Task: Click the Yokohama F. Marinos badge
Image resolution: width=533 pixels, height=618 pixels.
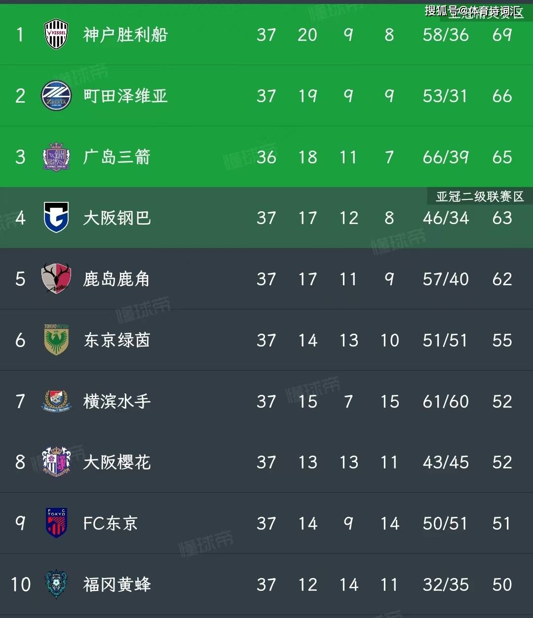Action: [56, 401]
